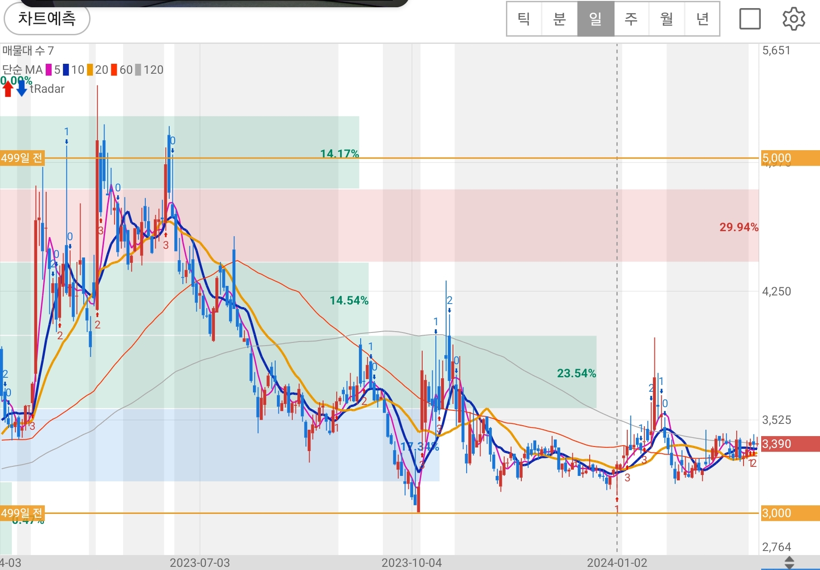Click the 14.54% volume profile value

[x=349, y=300]
